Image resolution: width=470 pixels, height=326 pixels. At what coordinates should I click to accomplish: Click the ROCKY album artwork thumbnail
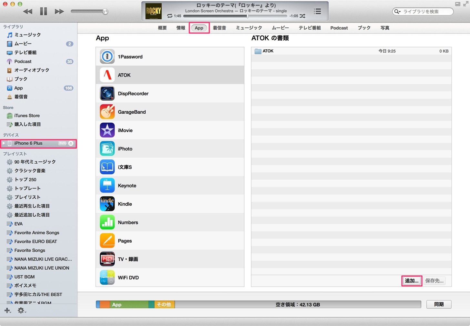(153, 11)
